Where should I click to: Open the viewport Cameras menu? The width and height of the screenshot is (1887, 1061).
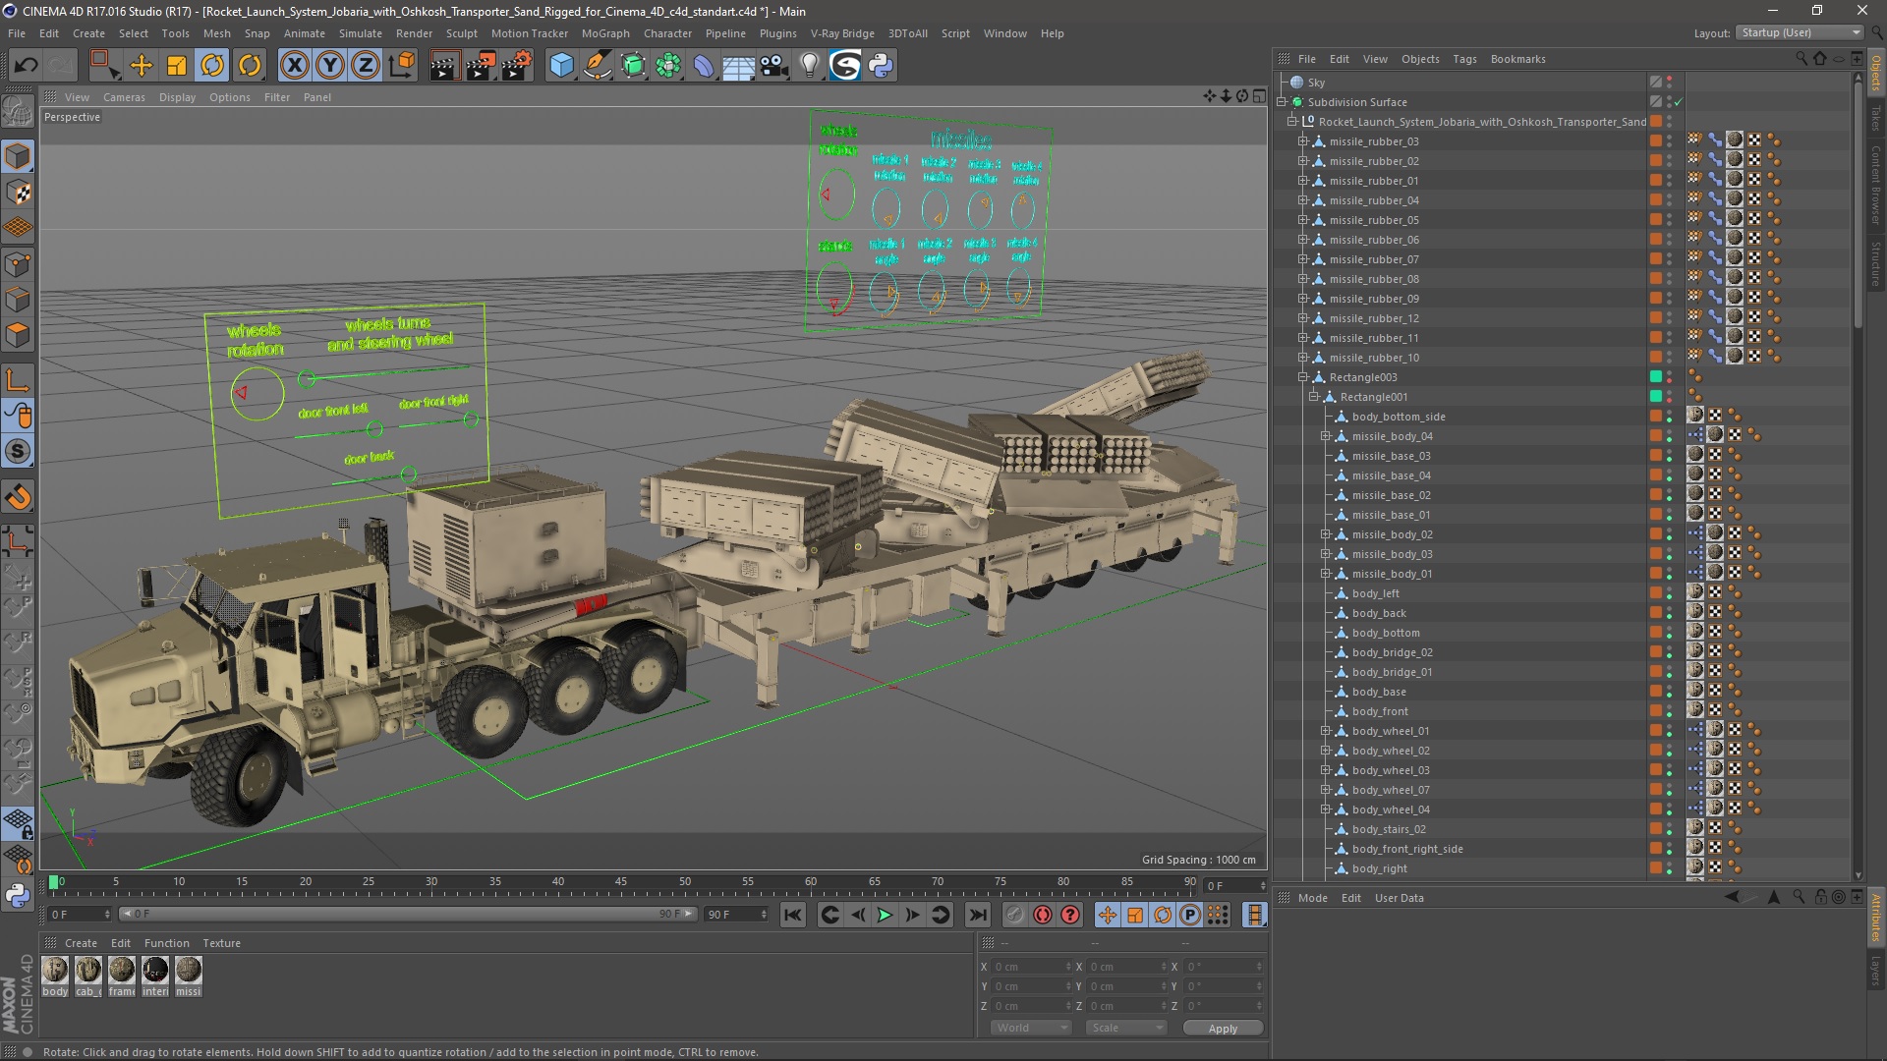(124, 97)
